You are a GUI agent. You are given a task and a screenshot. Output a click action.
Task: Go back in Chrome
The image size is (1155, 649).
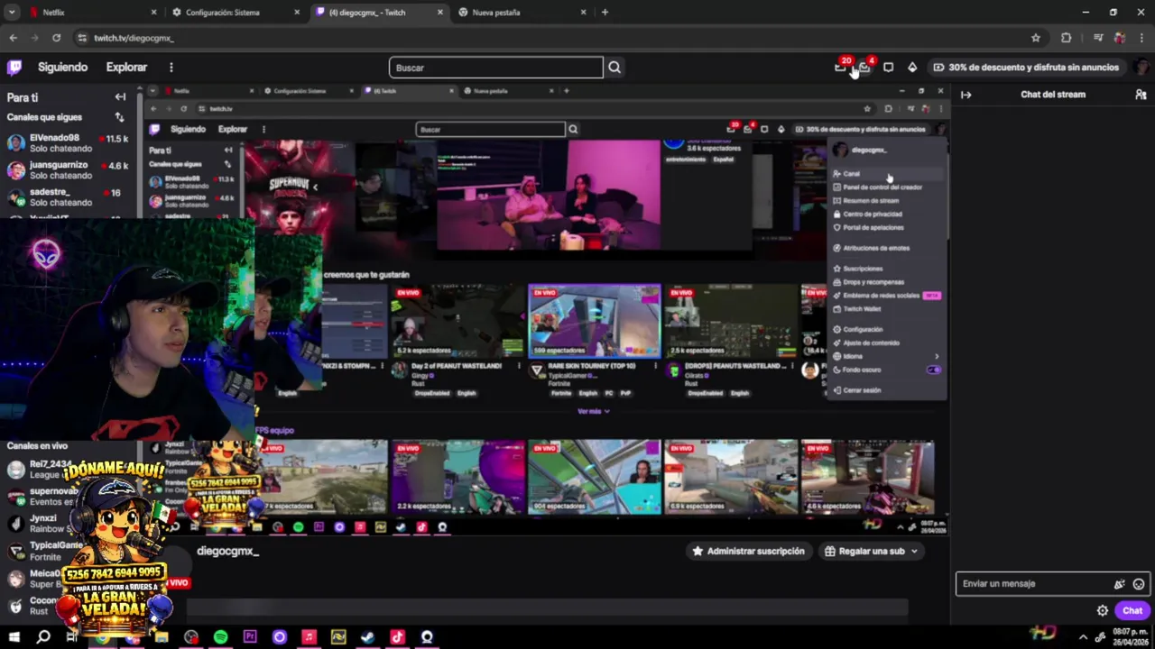pos(14,38)
